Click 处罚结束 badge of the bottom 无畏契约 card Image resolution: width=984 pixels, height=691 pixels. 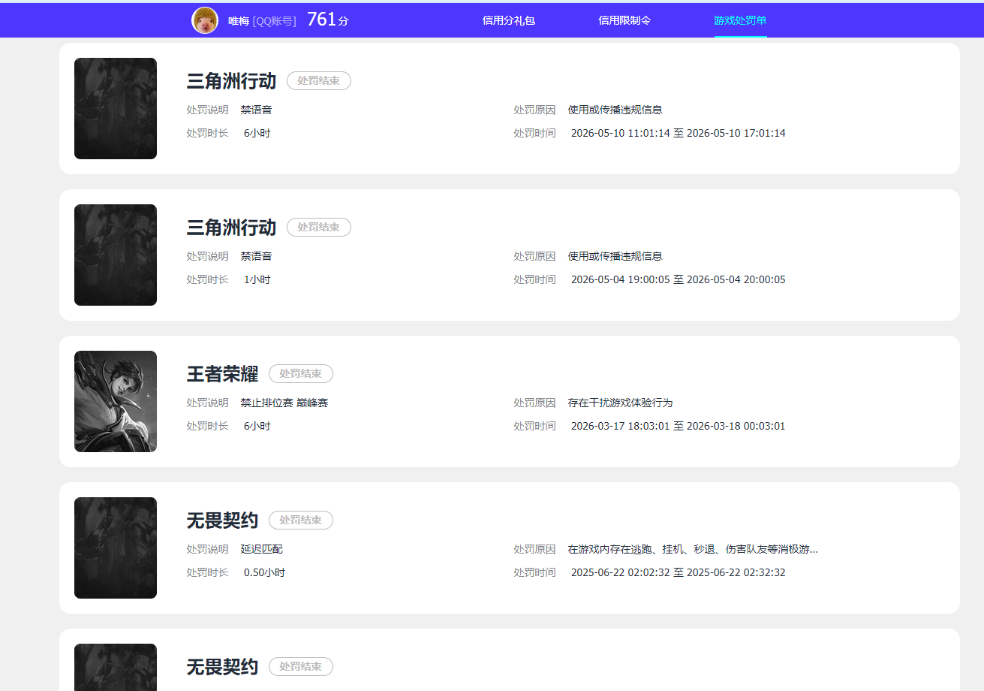pyautogui.click(x=301, y=666)
